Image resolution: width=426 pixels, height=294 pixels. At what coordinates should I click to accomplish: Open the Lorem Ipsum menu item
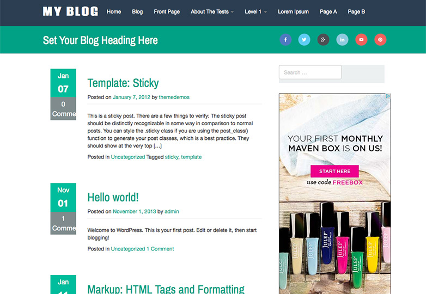pyautogui.click(x=294, y=11)
